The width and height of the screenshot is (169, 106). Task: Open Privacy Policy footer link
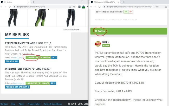pos(34,104)
